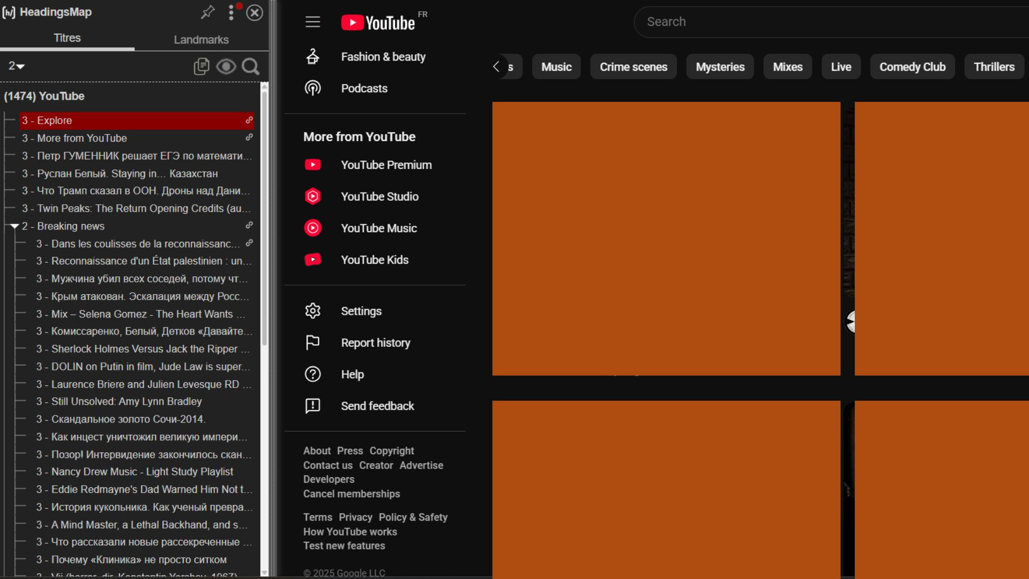Image resolution: width=1029 pixels, height=579 pixels.
Task: Select the Crime scenes filter chip
Action: click(x=633, y=67)
